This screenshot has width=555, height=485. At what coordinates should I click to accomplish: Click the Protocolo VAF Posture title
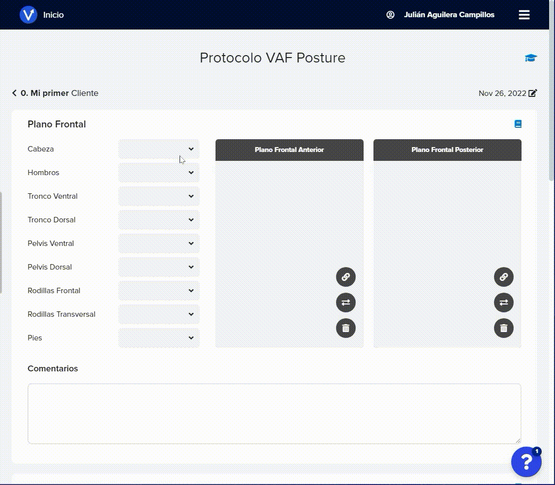pos(272,58)
